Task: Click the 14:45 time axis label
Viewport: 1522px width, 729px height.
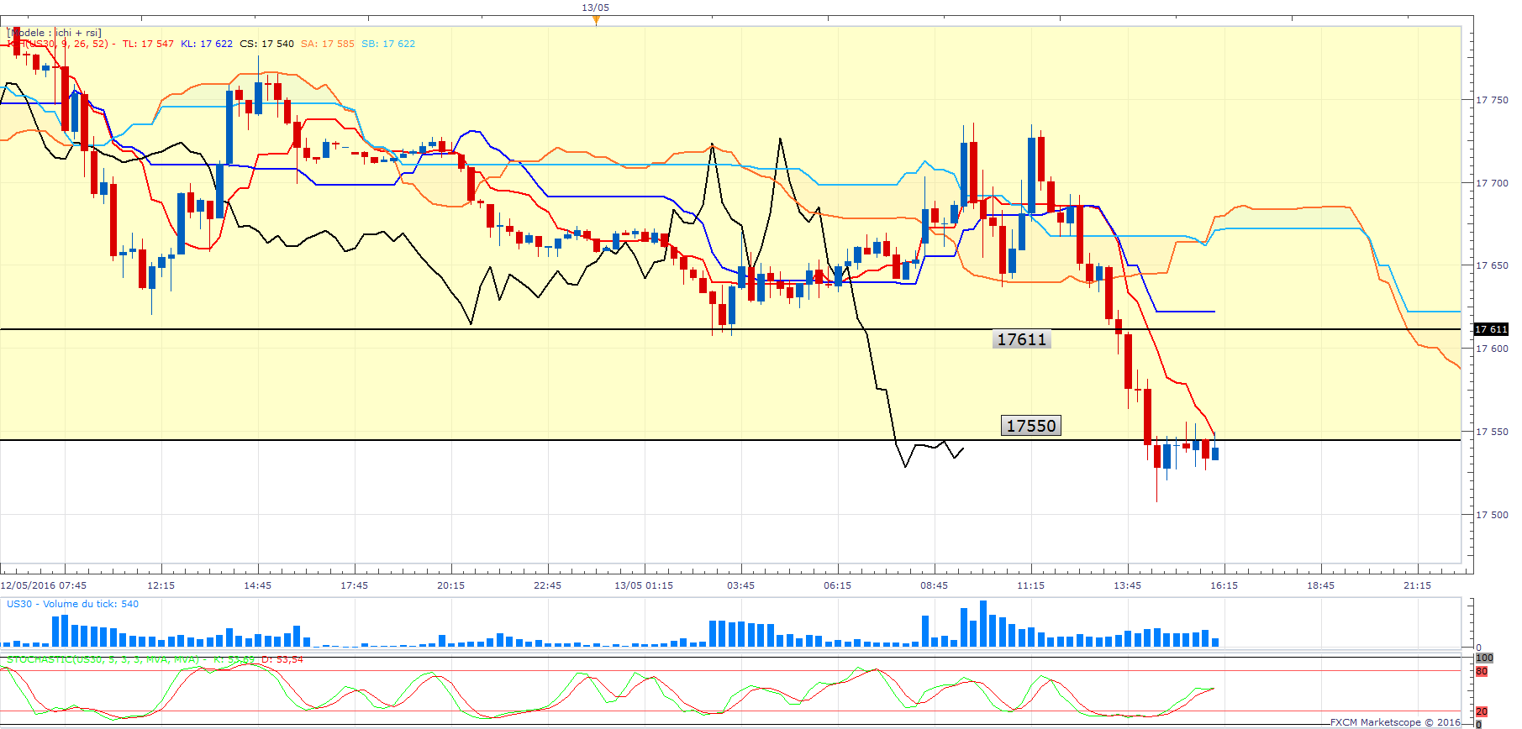Action: [258, 585]
